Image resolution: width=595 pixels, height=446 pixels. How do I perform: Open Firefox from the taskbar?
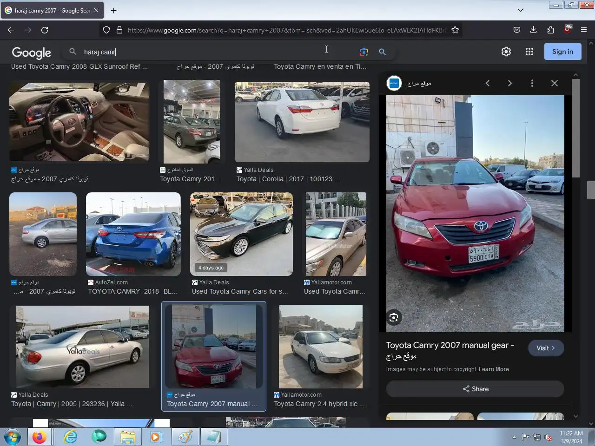coord(40,437)
